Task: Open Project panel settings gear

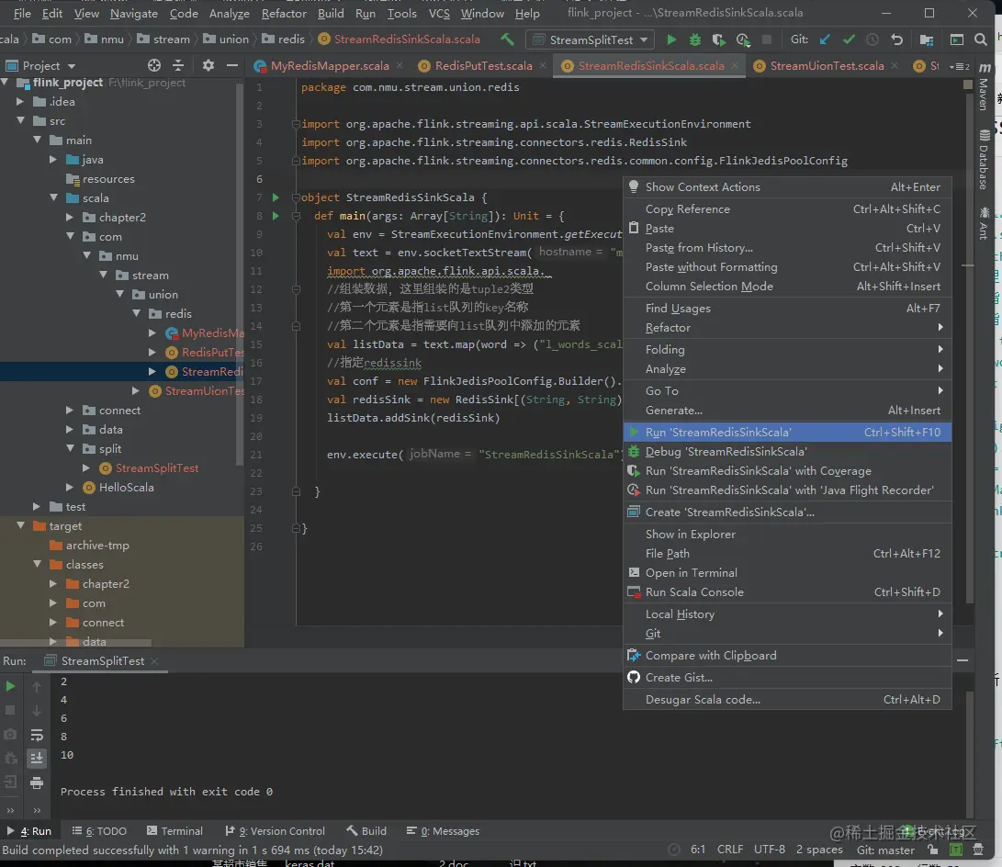Action: pyautogui.click(x=208, y=65)
